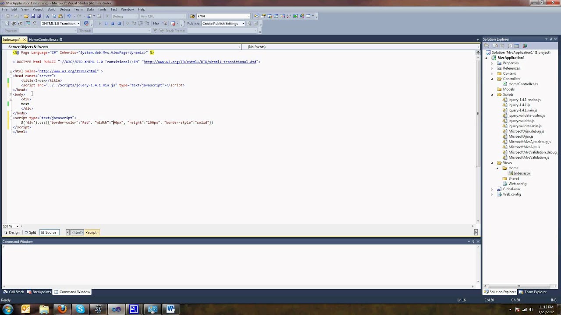Screen dimensions: 561x315
Task: Select HomeController.cs in Solution Explorer
Action: coord(523,84)
